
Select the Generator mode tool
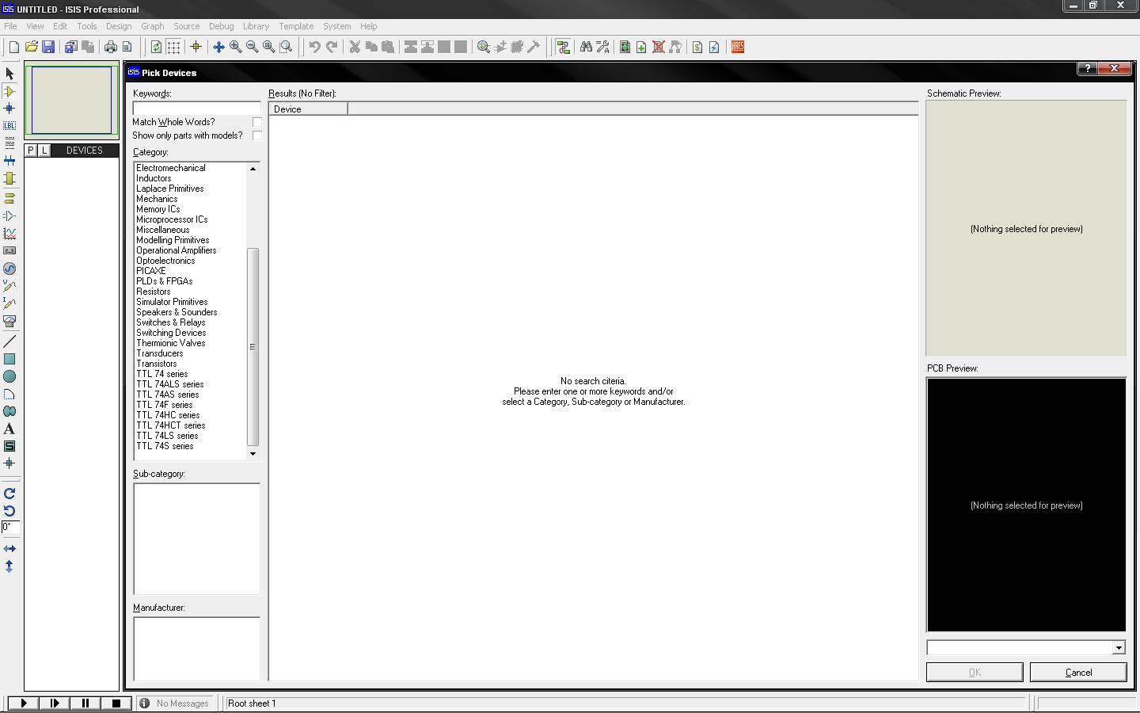click(9, 269)
